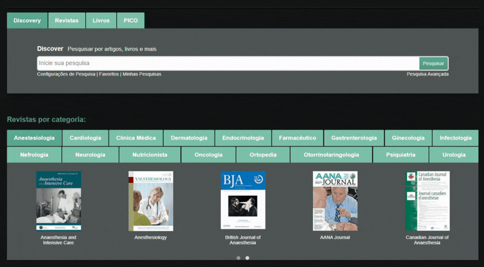This screenshot has height=267, width=484.
Task: Open the Livros tab
Action: (x=101, y=20)
